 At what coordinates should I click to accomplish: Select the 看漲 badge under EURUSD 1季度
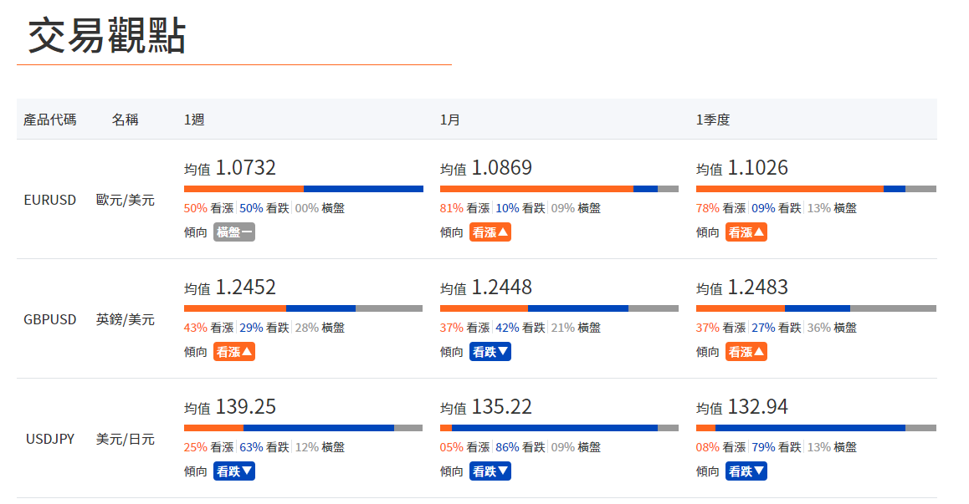point(746,232)
